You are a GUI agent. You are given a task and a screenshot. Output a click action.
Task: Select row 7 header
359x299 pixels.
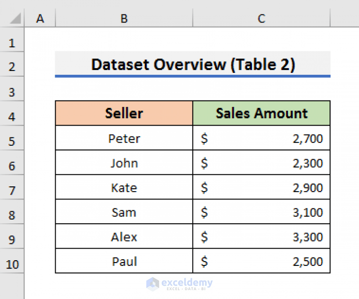pyautogui.click(x=12, y=187)
